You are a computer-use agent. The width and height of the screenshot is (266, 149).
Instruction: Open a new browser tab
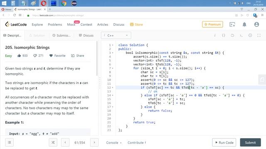(50, 9)
